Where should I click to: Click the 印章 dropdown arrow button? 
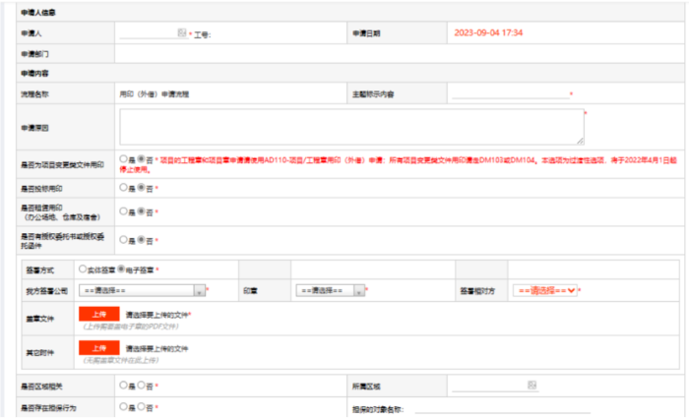click(x=358, y=291)
